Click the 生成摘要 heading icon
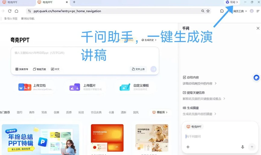 click(x=184, y=108)
